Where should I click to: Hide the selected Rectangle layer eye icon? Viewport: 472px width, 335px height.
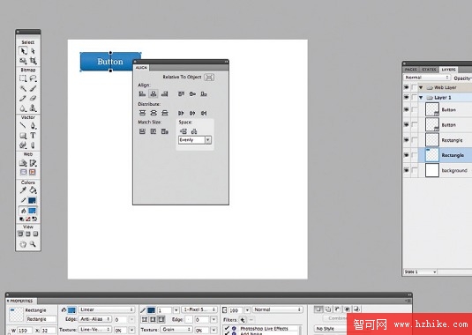pos(407,155)
